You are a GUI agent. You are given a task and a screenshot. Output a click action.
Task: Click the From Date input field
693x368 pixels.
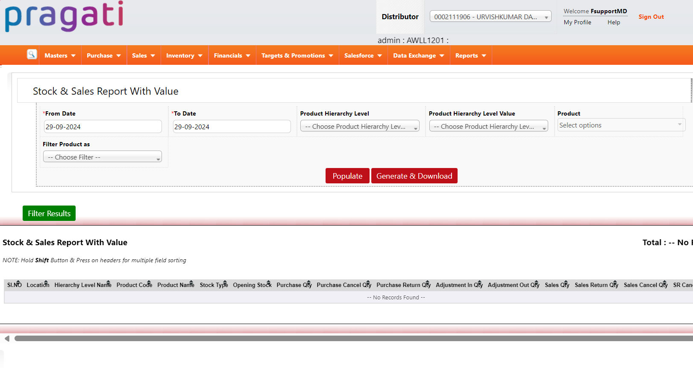pos(103,127)
